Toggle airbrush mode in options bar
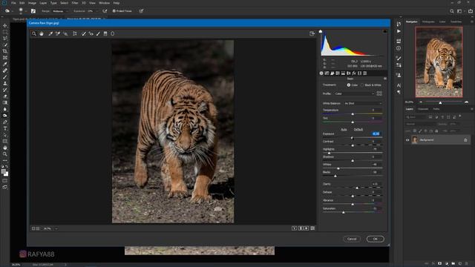The width and height of the screenshot is (475, 267). [x=105, y=11]
